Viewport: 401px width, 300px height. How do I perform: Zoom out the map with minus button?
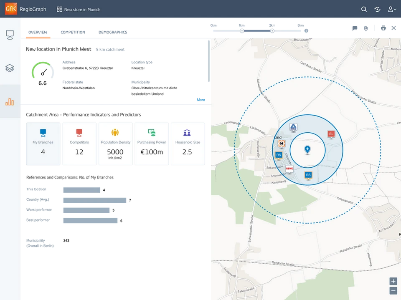pos(393,290)
